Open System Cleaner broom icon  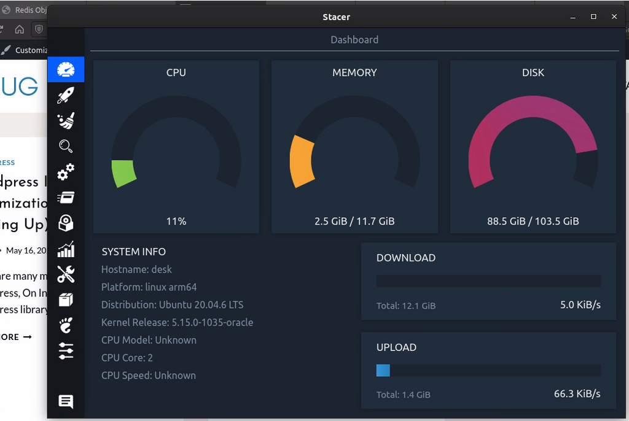point(66,121)
